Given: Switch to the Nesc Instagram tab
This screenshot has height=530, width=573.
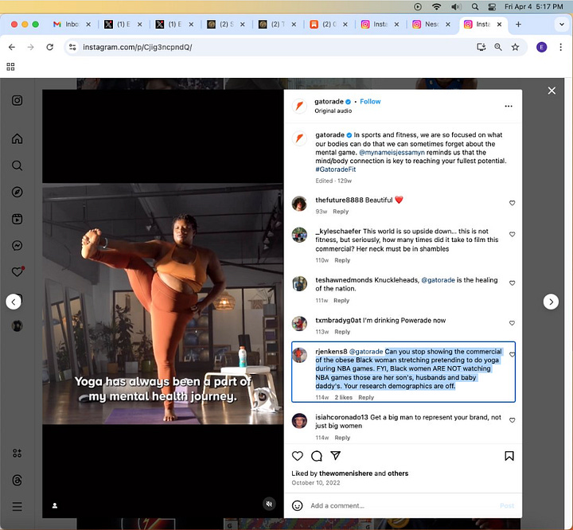Looking at the screenshot, I should (x=431, y=24).
